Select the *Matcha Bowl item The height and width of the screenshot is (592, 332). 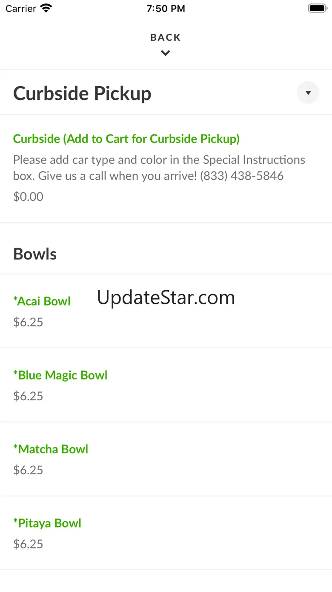51,449
